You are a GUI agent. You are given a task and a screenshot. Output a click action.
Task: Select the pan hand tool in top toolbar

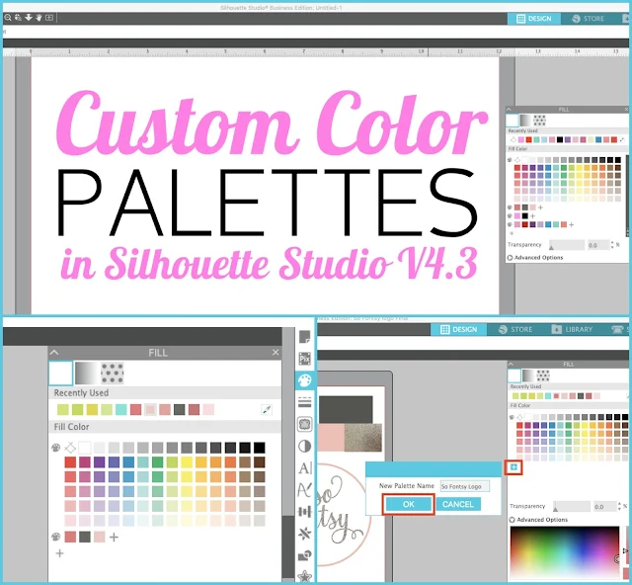point(39,18)
